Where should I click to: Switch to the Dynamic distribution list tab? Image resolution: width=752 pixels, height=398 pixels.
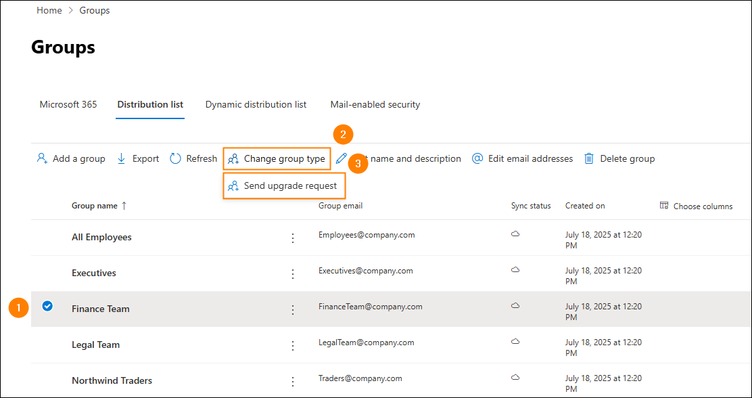[x=256, y=104]
